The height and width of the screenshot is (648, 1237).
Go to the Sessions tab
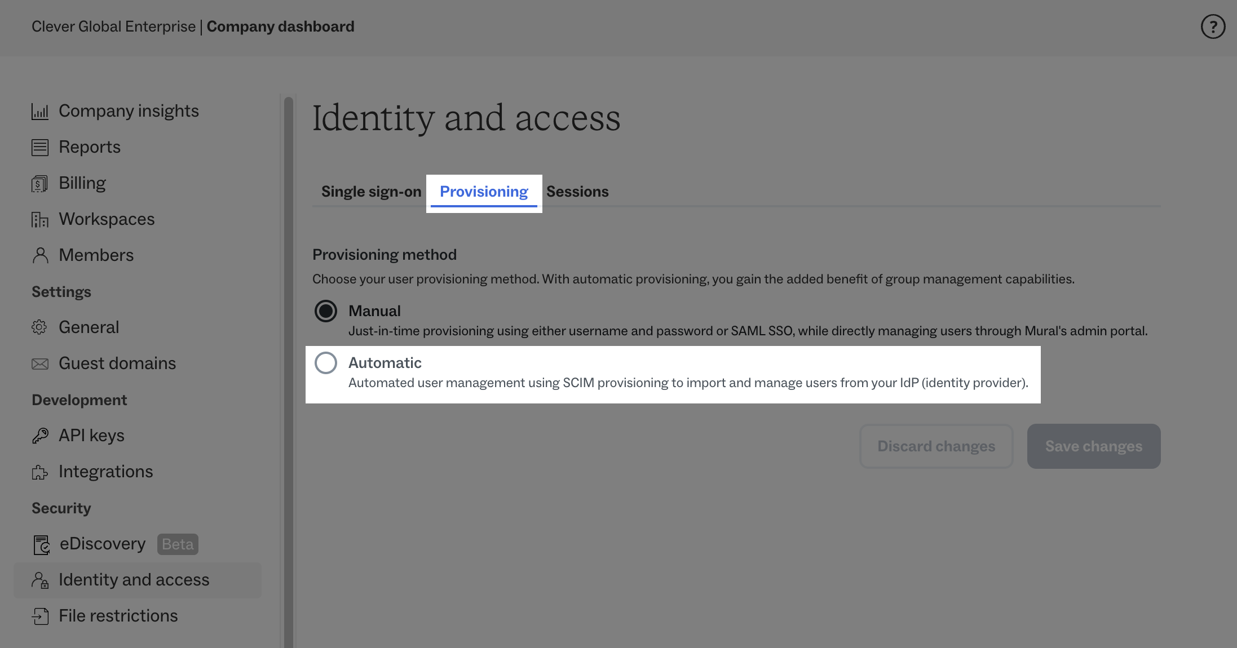pos(577,192)
